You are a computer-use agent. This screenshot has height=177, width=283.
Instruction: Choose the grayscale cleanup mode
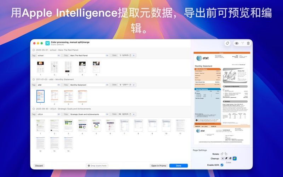tap(230, 159)
